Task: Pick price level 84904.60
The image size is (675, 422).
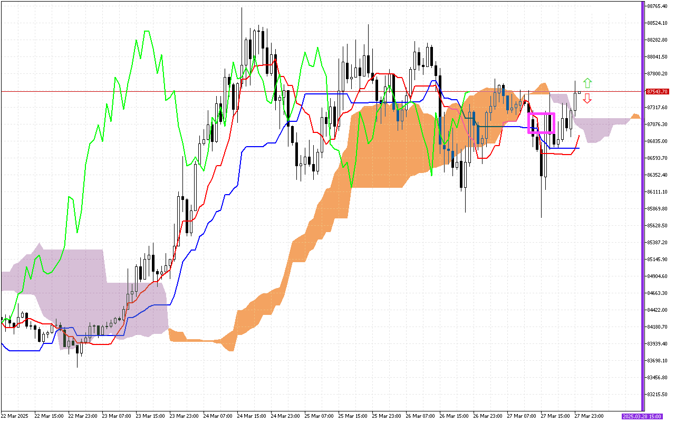Action: click(x=657, y=276)
